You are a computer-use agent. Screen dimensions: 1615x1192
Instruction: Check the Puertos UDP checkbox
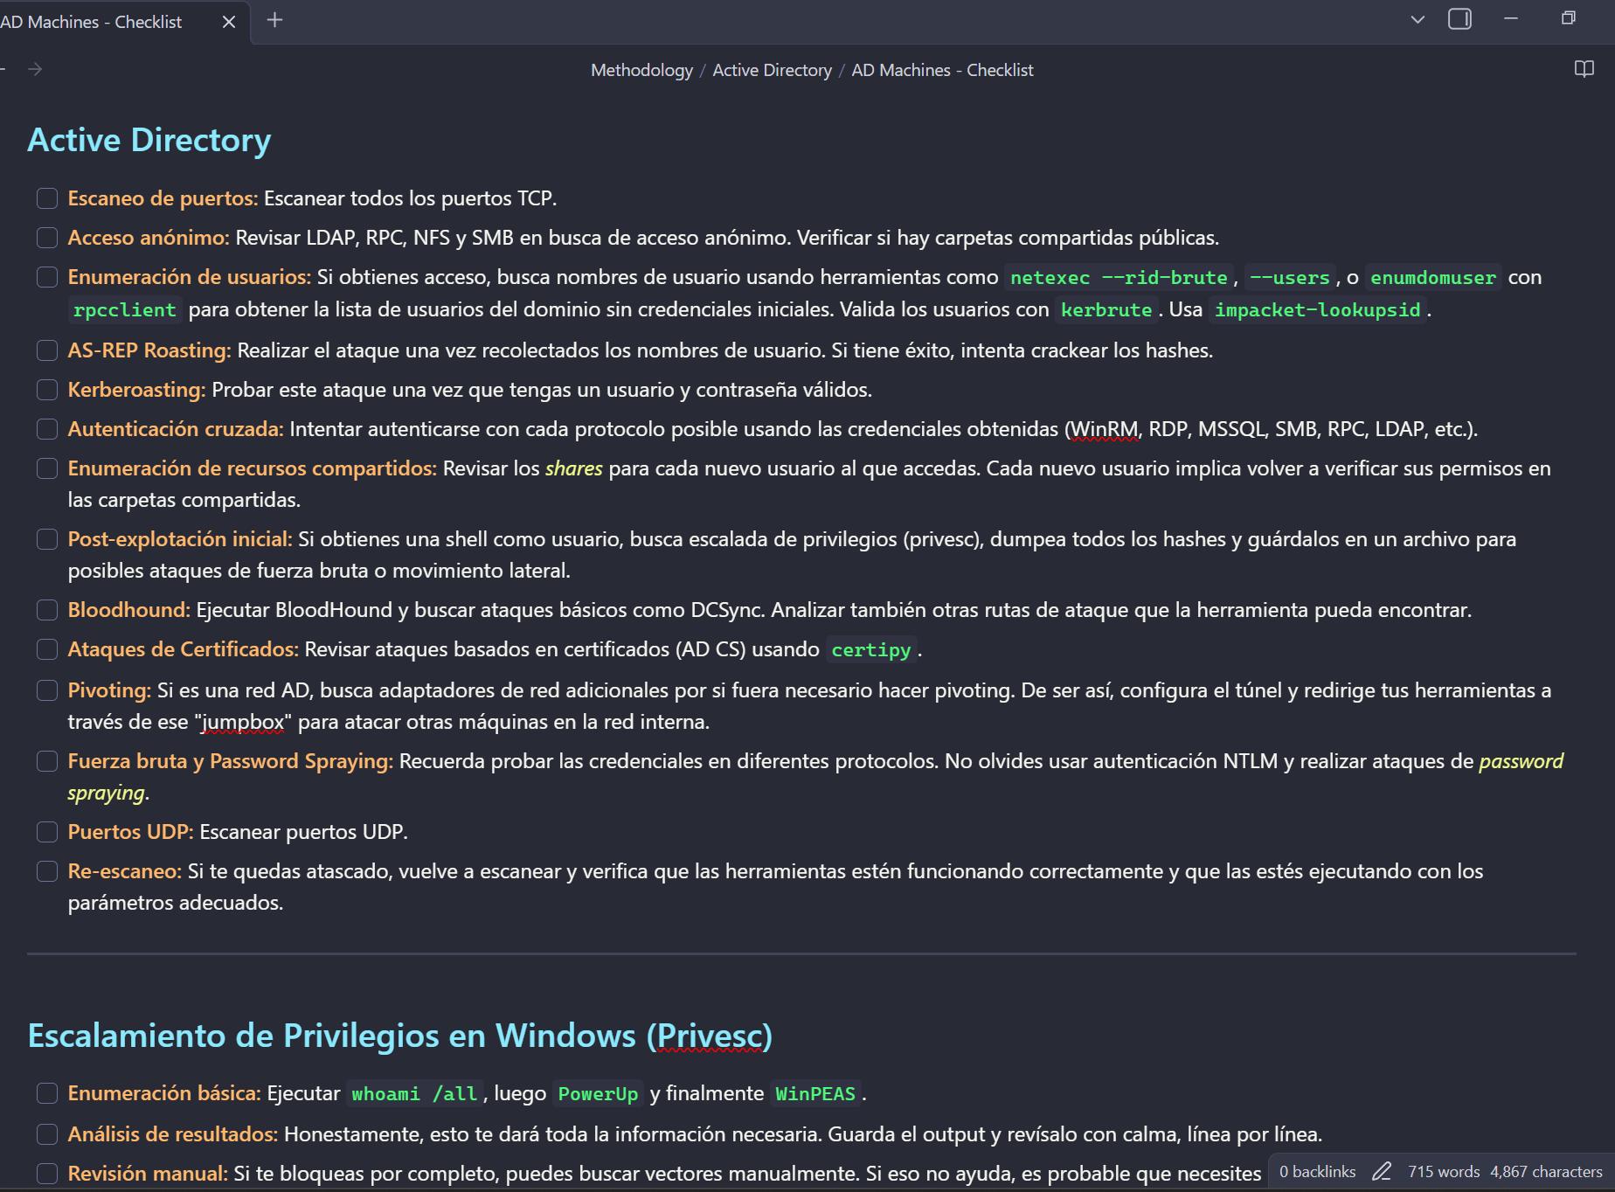point(47,832)
